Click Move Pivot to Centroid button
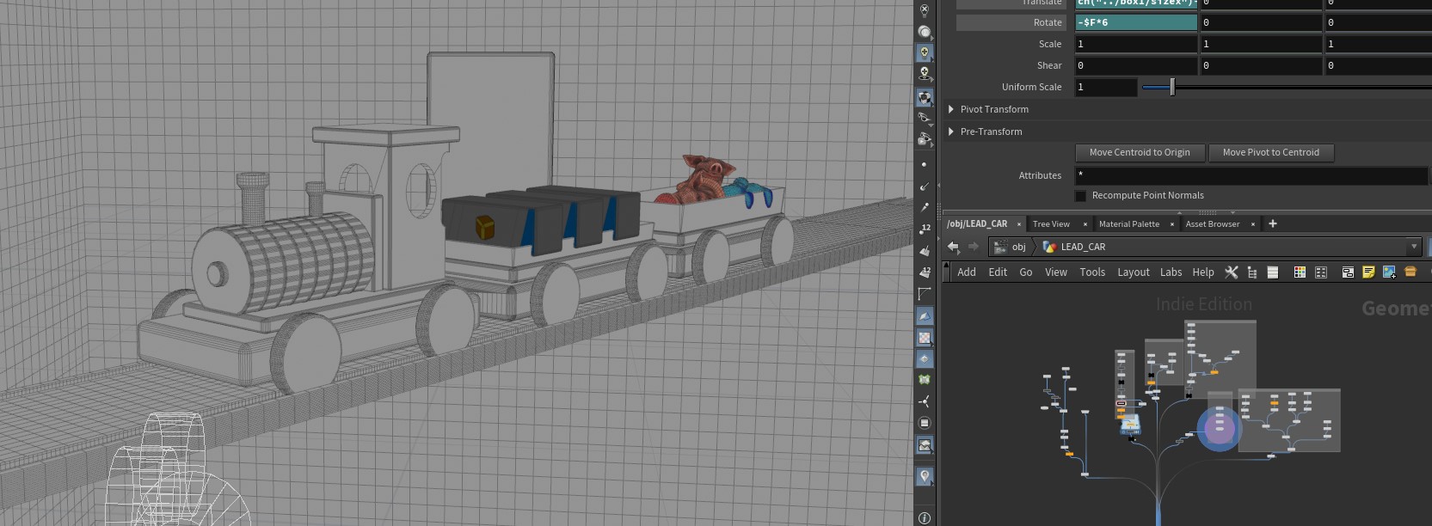 (x=1271, y=152)
